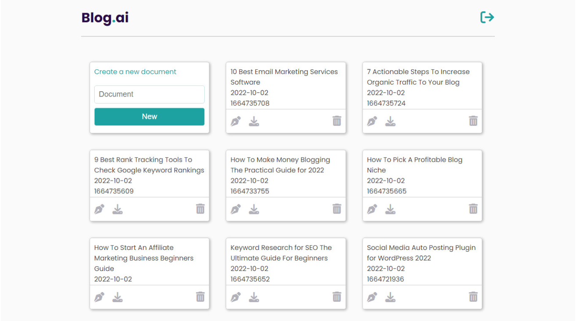The width and height of the screenshot is (576, 321).
Task: Download the 9 Best Rank Tracking Tools document
Action: click(x=117, y=209)
